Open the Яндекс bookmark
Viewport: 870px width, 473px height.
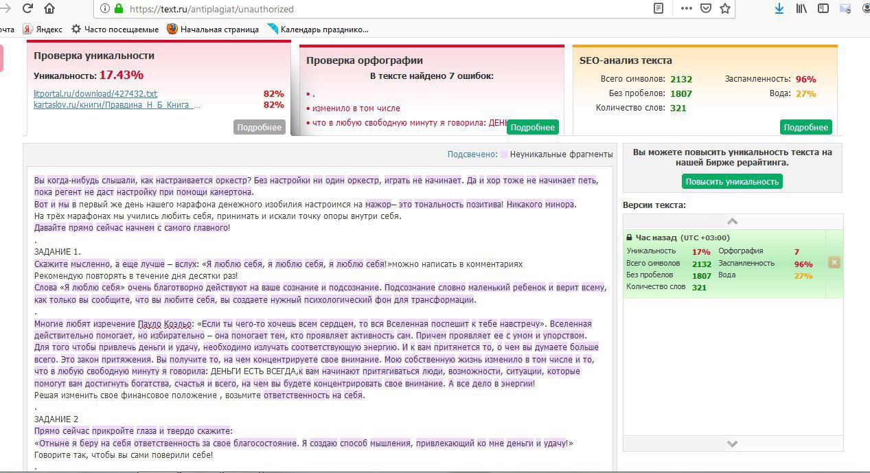pyautogui.click(x=43, y=29)
